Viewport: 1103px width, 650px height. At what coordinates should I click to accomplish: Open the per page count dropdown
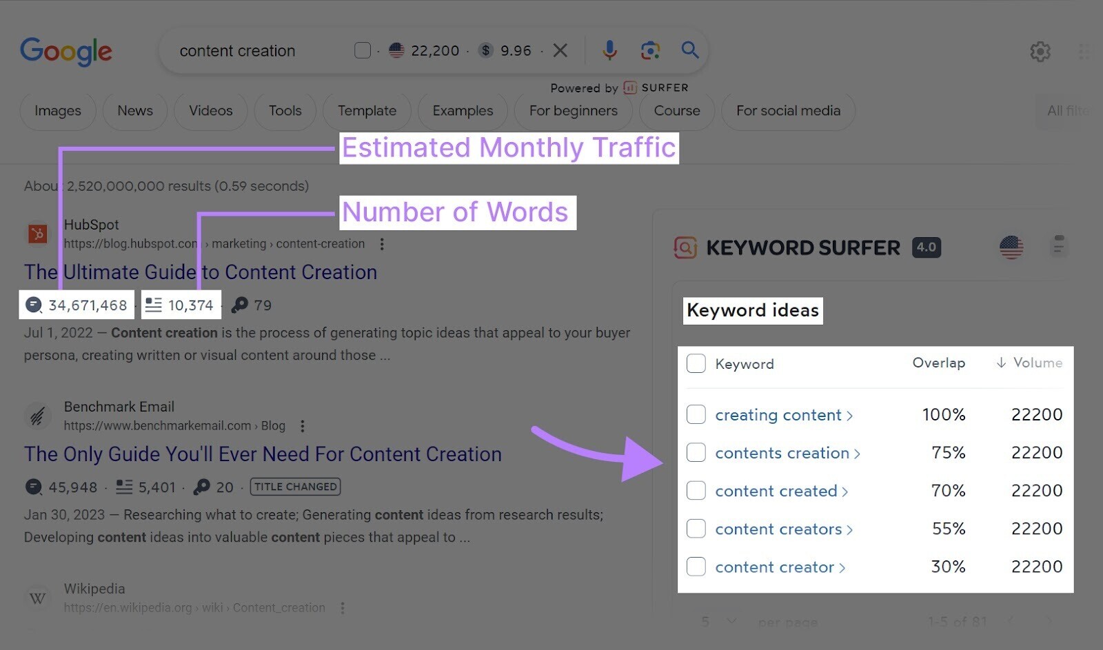pos(720,622)
